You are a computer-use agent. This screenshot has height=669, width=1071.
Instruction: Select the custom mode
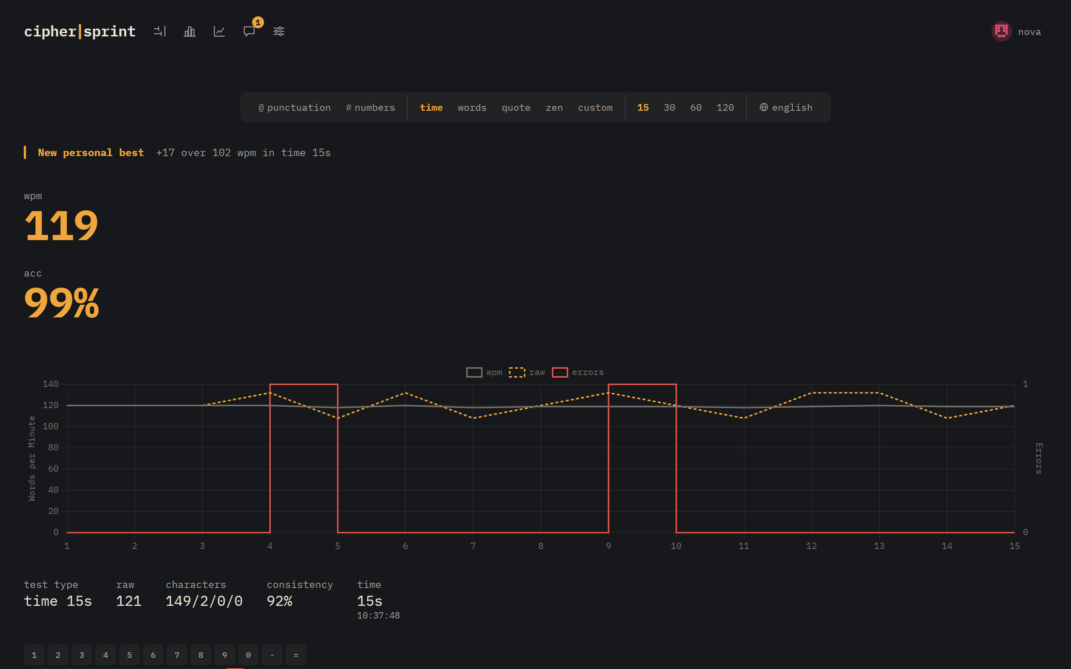click(595, 107)
